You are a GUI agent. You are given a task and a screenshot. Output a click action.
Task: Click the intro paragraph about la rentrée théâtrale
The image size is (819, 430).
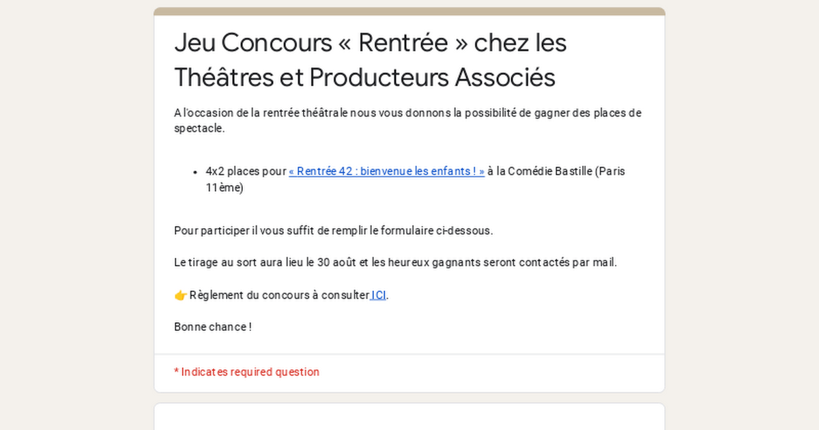(x=408, y=121)
